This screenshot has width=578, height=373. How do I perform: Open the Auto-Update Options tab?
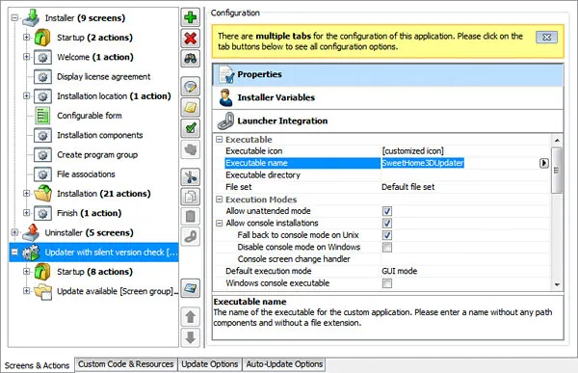pyautogui.click(x=284, y=364)
